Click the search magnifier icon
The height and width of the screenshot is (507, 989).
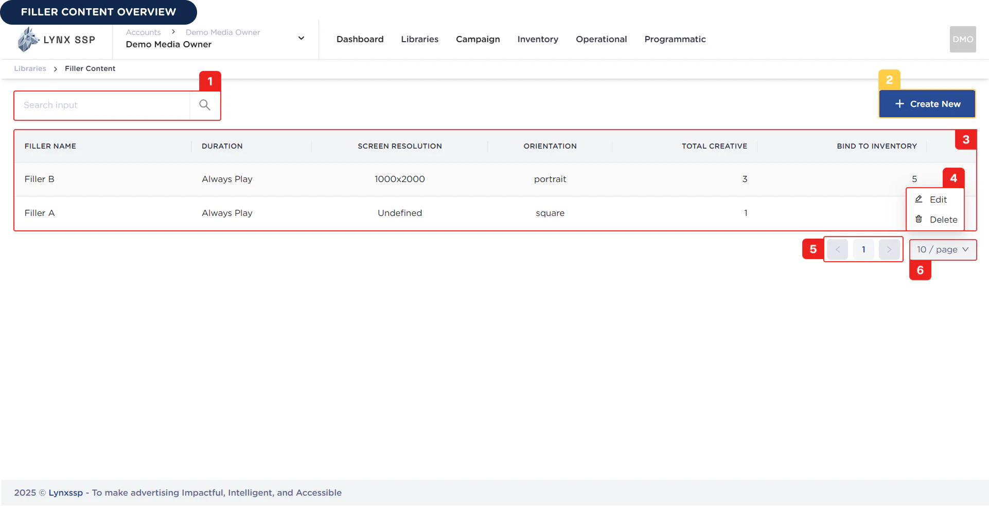pyautogui.click(x=205, y=105)
